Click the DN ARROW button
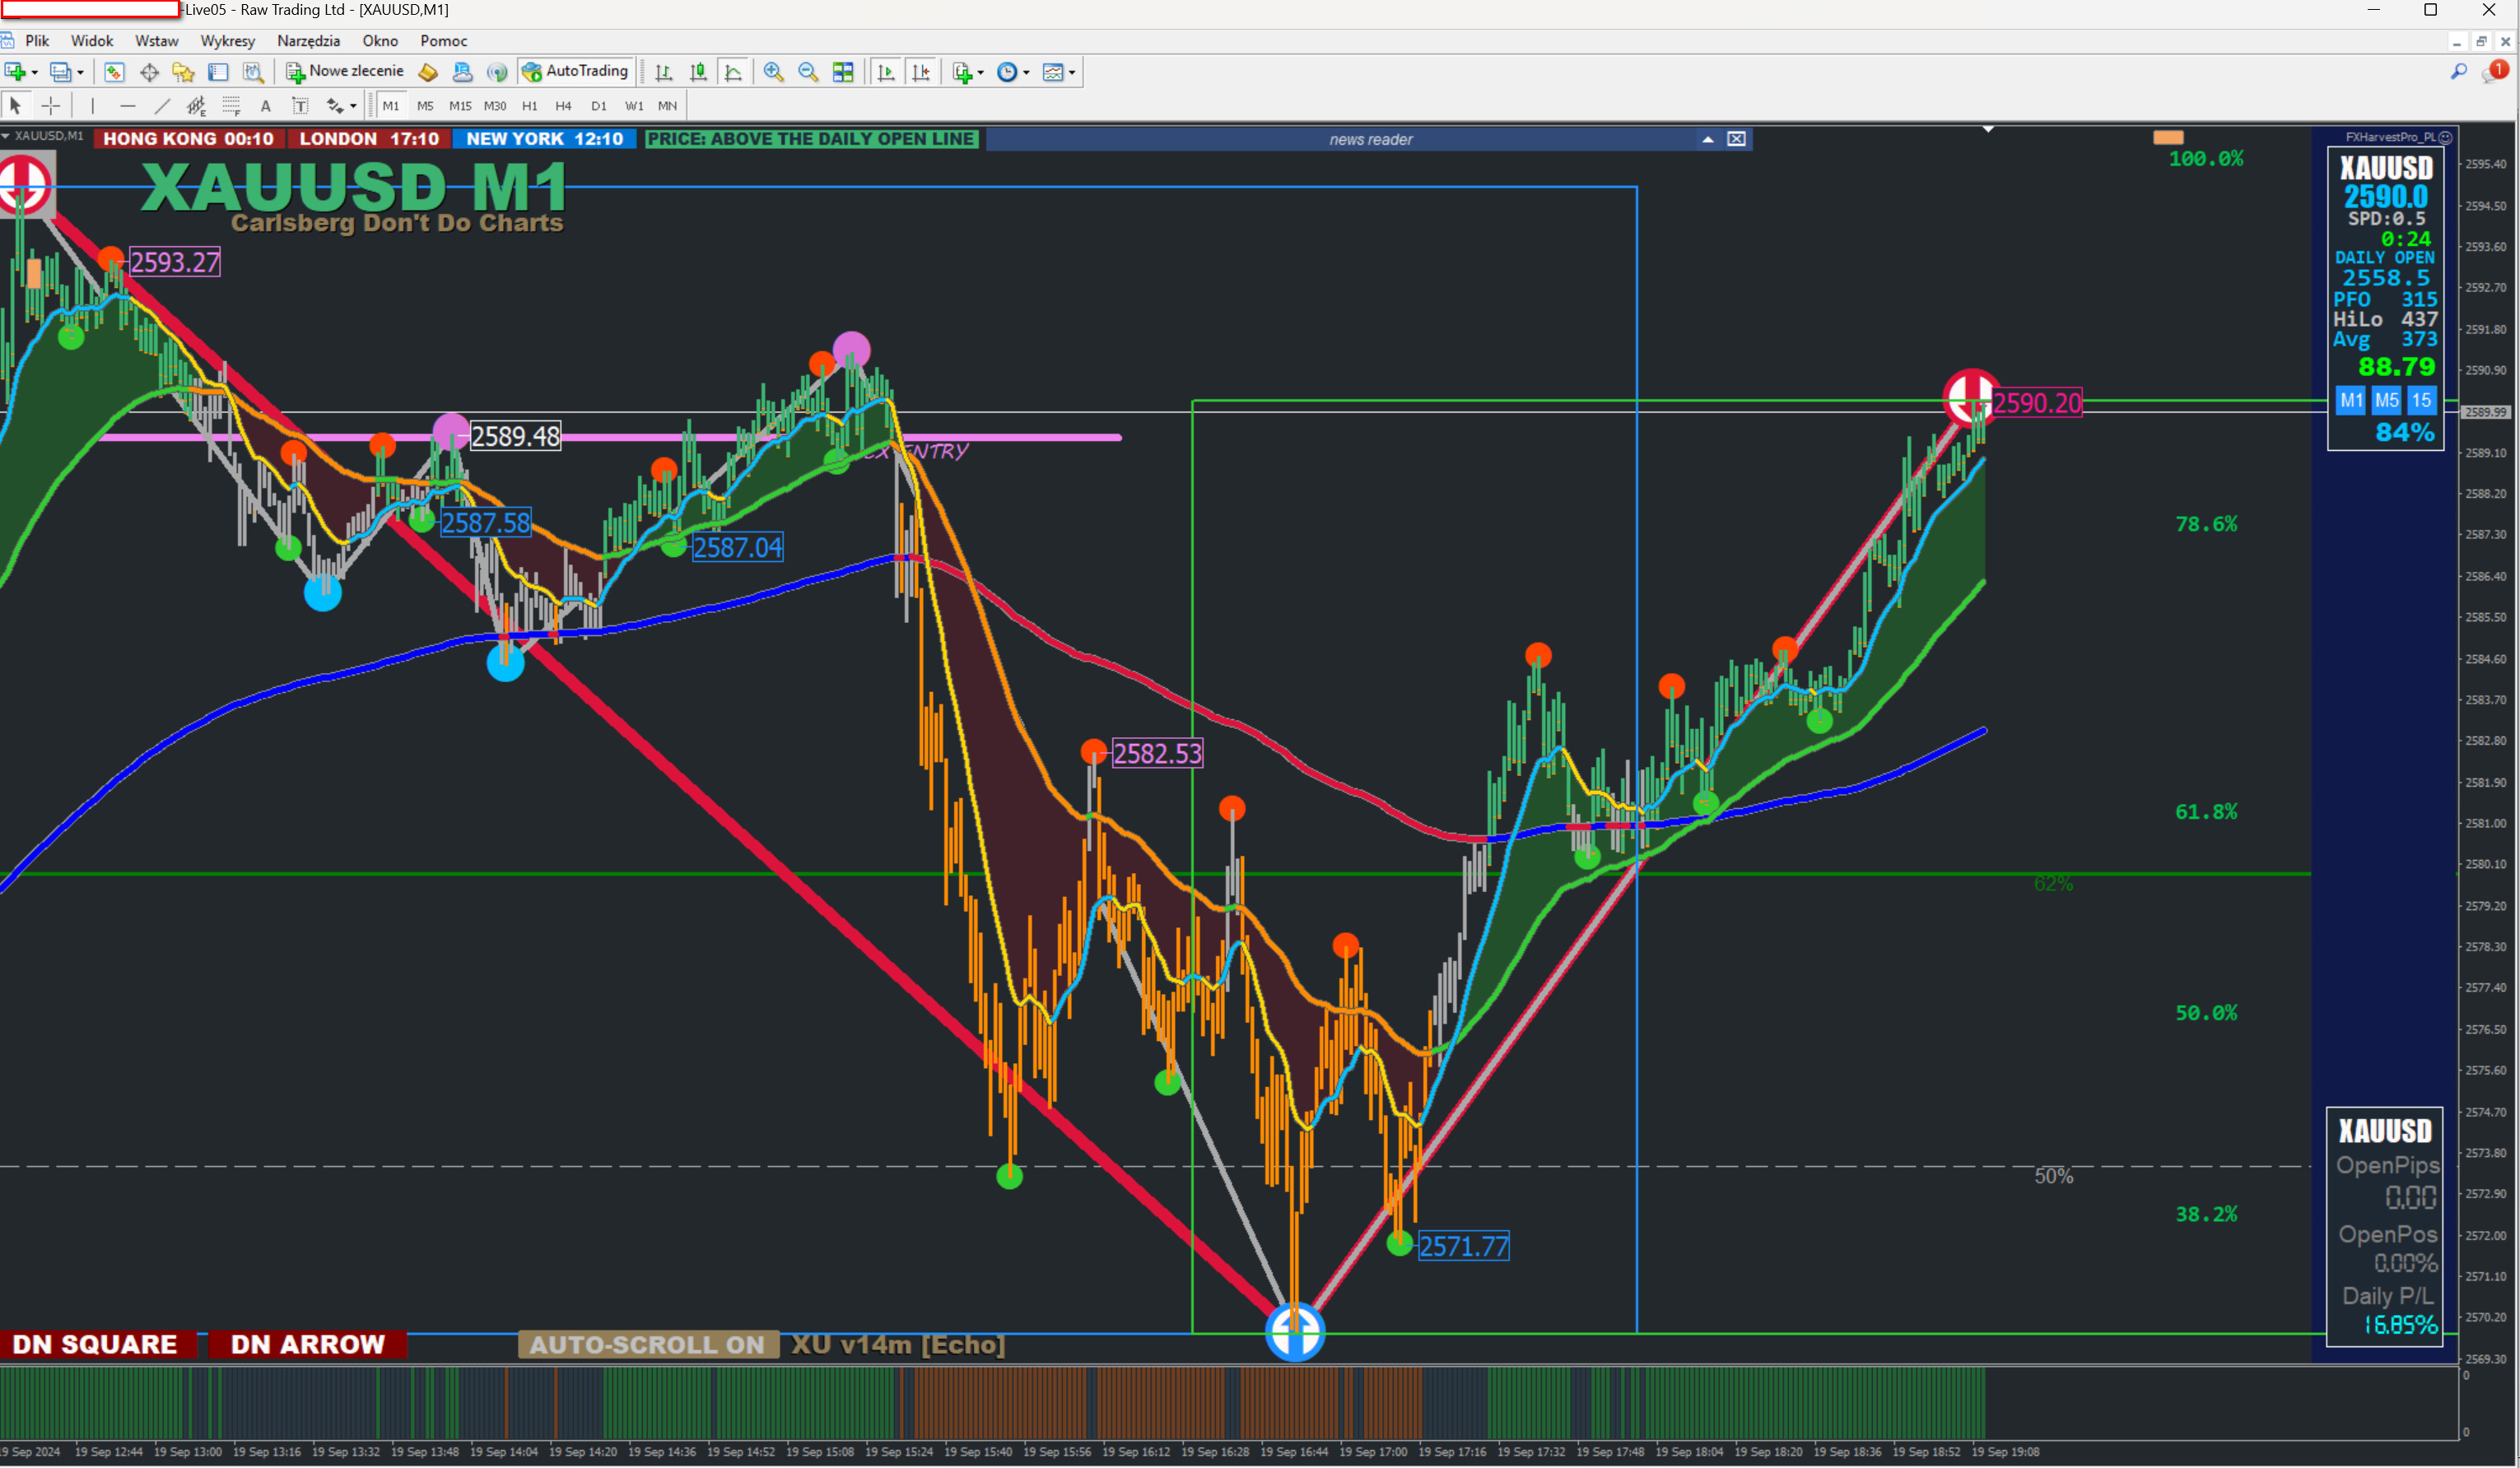 click(307, 1345)
